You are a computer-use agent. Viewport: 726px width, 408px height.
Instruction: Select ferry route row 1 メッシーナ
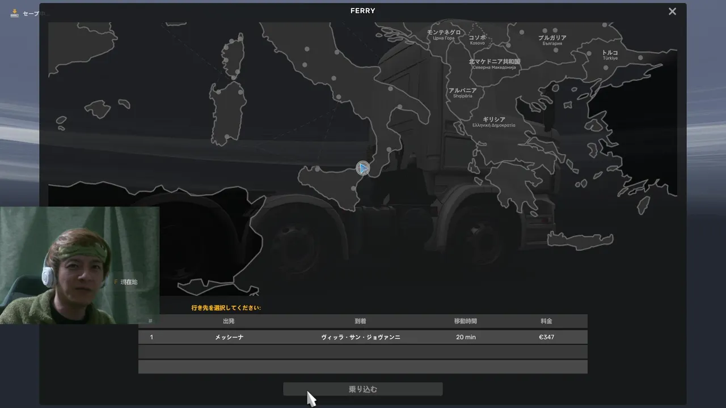coord(363,337)
